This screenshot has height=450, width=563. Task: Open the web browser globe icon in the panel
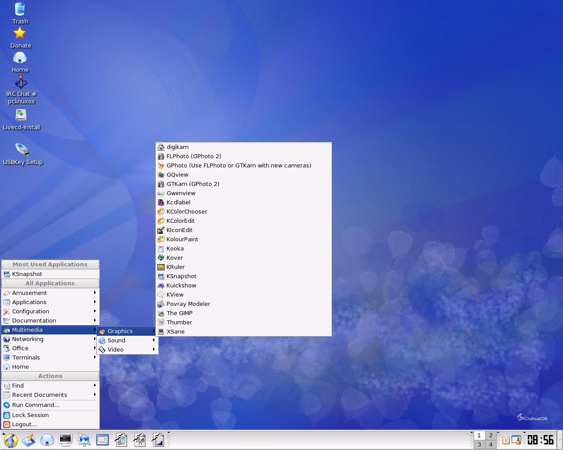[84, 440]
